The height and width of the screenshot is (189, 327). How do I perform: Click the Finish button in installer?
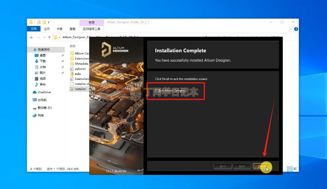(262, 166)
